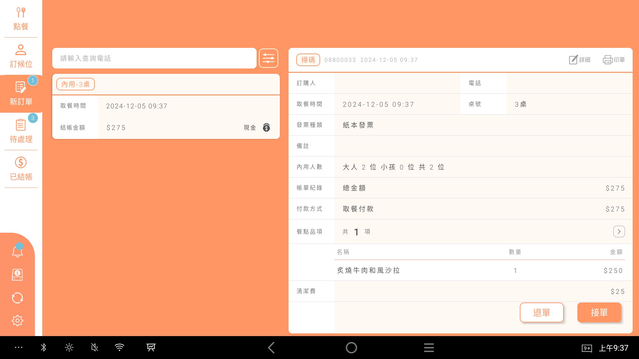The image size is (639, 359).
Task: Open the filter settings sliders icon
Action: pyautogui.click(x=268, y=59)
